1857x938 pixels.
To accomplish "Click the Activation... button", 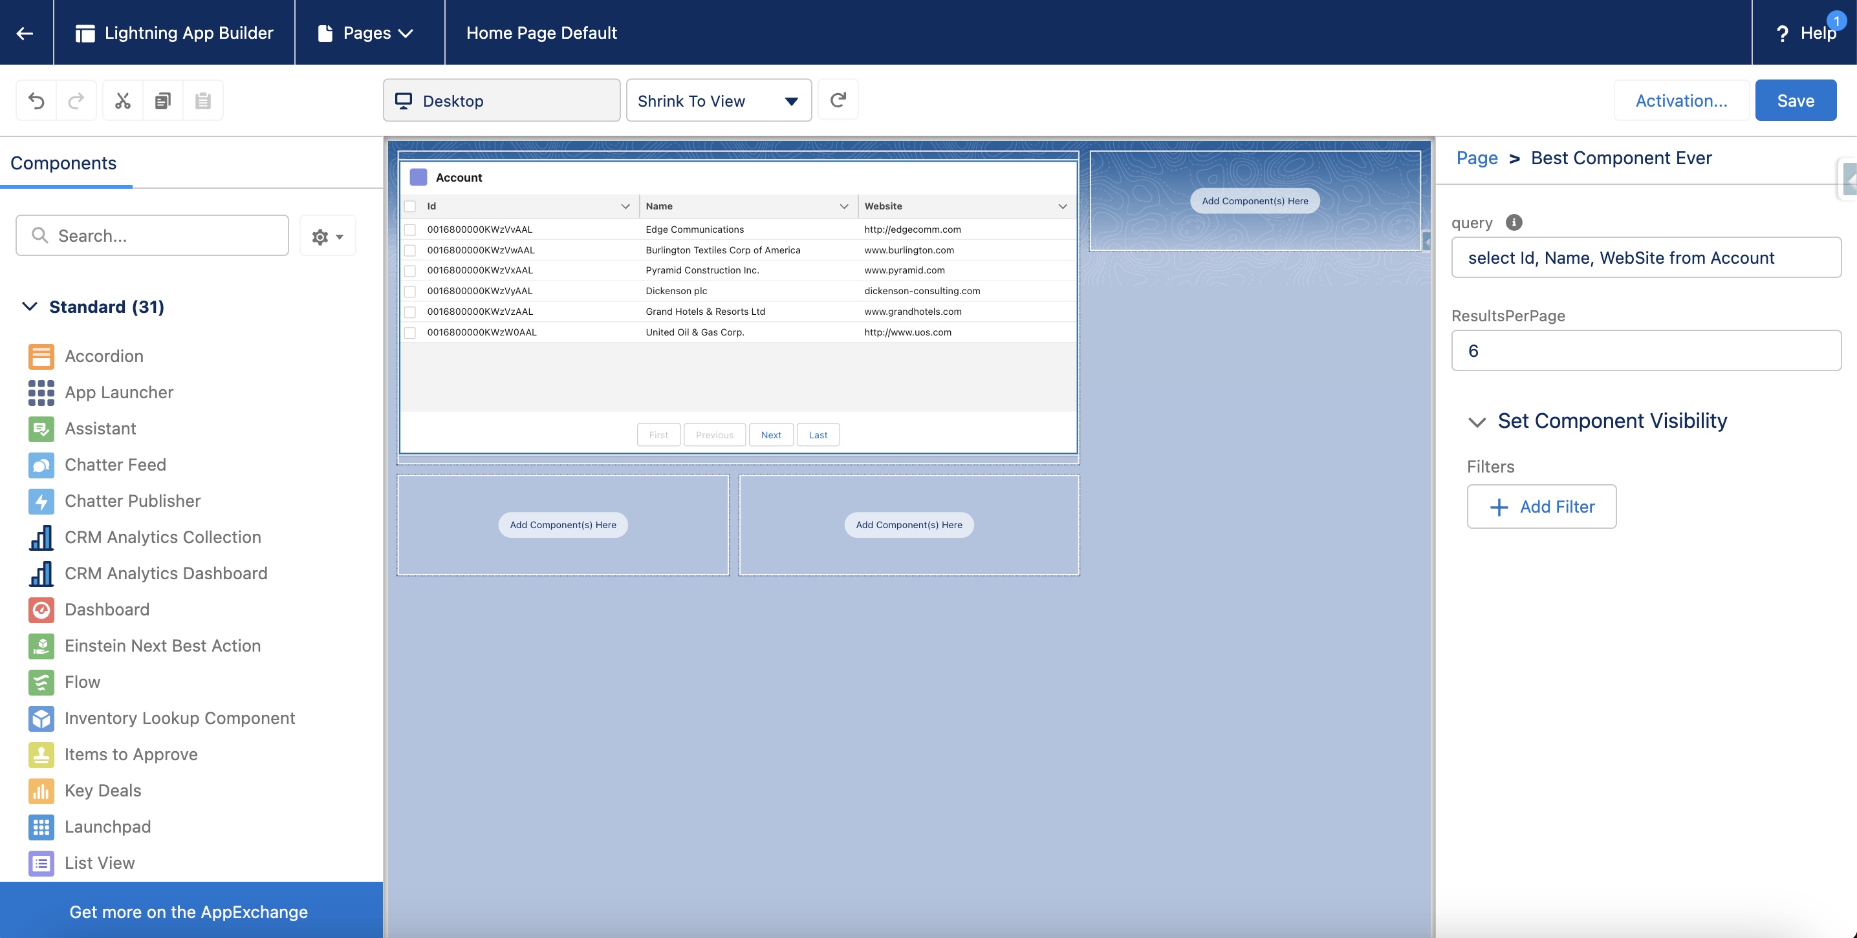I will coord(1681,100).
